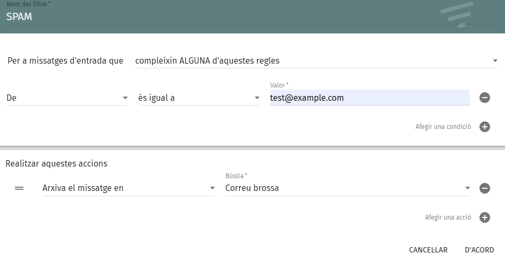This screenshot has height=262, width=505.
Task: Click the plus icon to add a condition
Action: (484, 127)
